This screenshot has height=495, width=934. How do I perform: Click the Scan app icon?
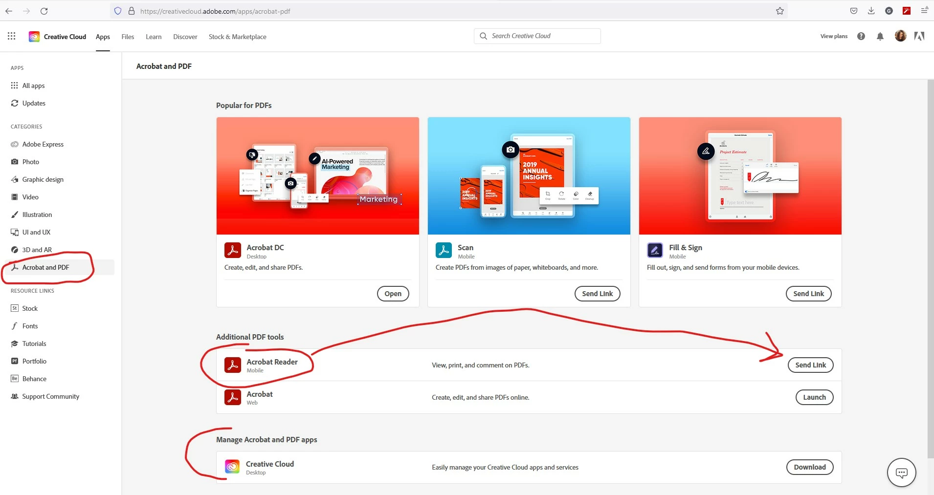[x=444, y=250]
